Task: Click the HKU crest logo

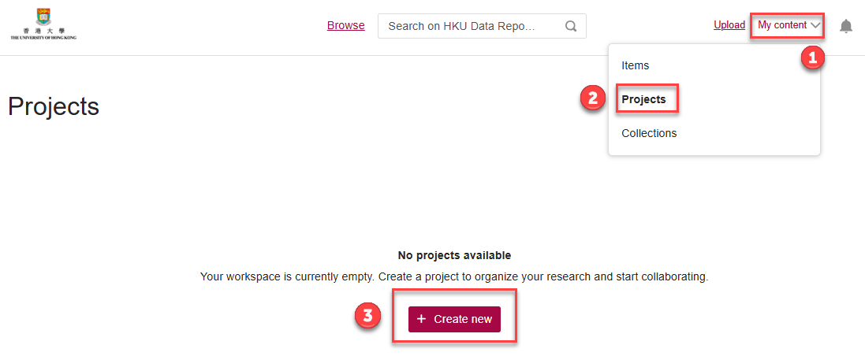Action: (x=43, y=16)
